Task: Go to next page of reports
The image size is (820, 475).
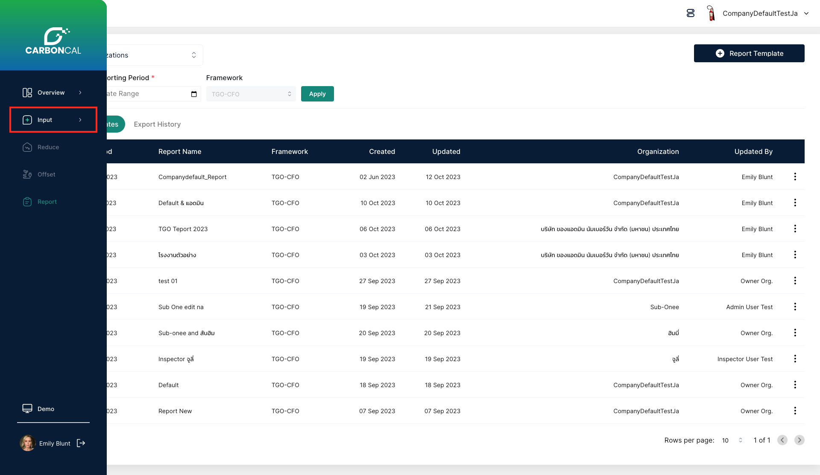Action: [799, 440]
